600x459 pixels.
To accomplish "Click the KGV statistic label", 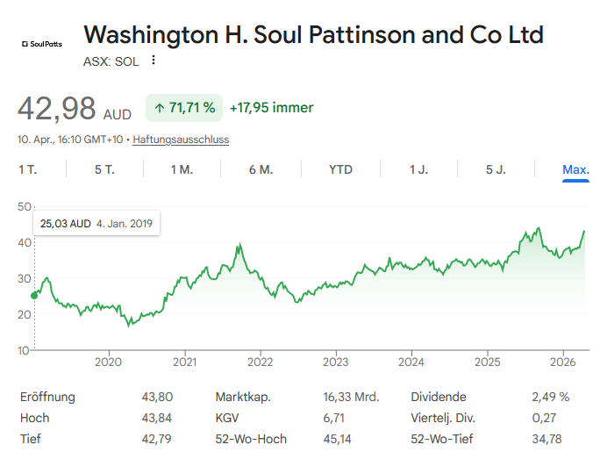I will tap(228, 418).
